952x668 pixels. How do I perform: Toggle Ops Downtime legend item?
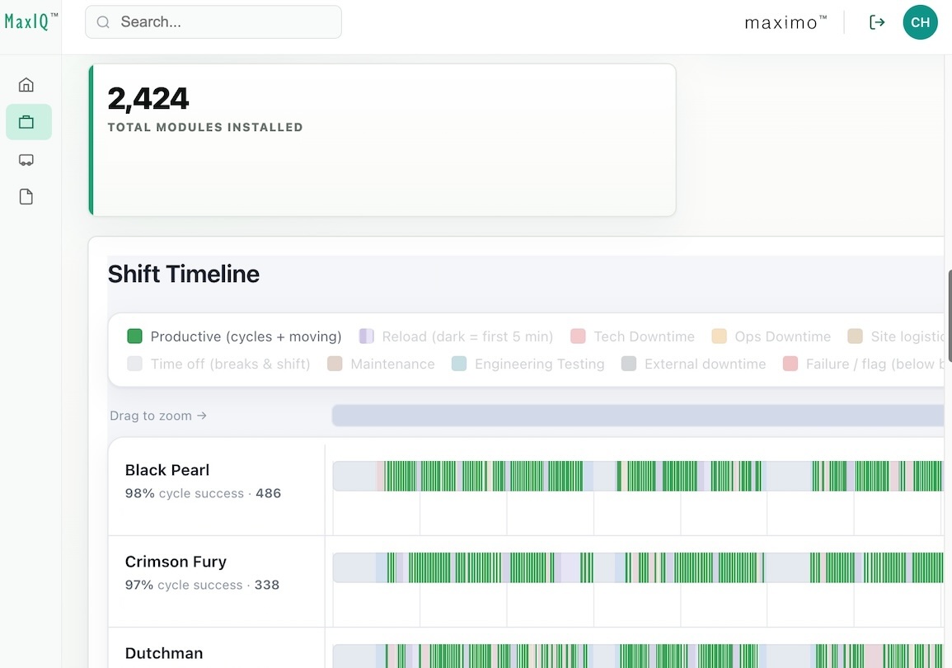[771, 336]
